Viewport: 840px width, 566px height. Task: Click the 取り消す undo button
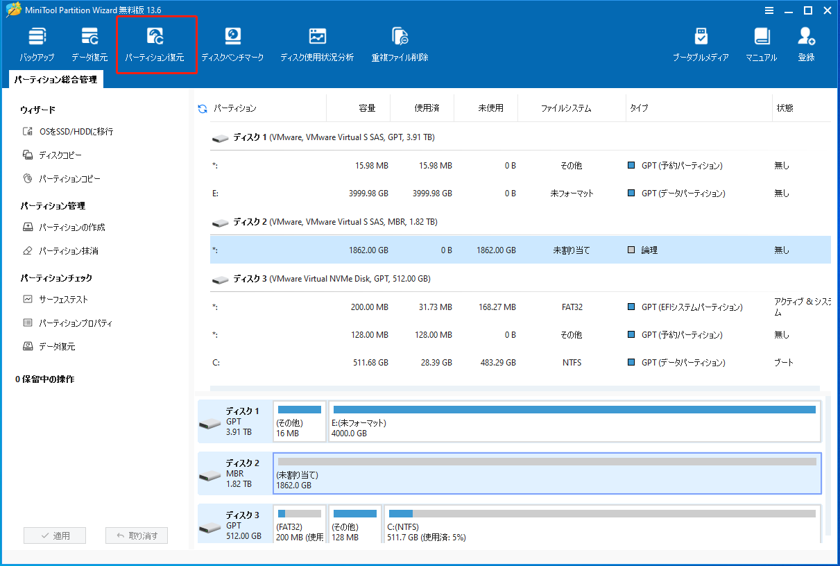[x=137, y=535]
